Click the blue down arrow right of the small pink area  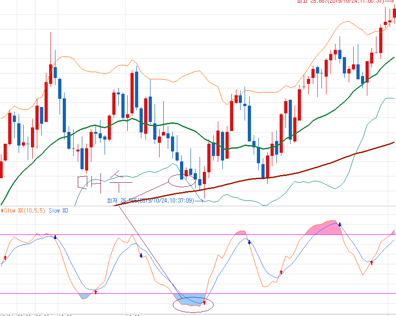click(x=249, y=243)
